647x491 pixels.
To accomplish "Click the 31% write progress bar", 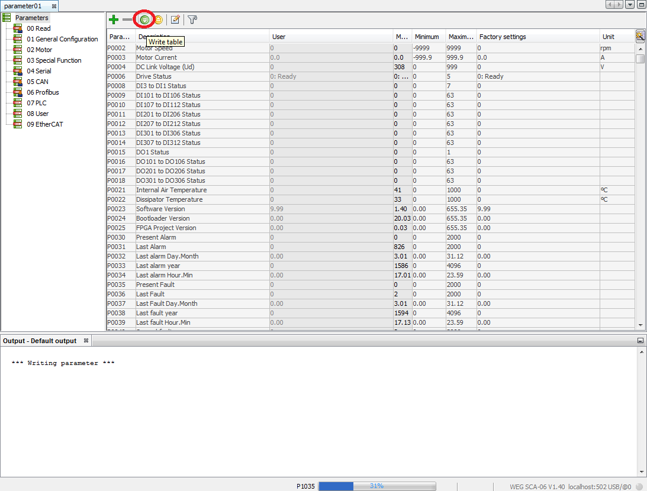I will [376, 486].
